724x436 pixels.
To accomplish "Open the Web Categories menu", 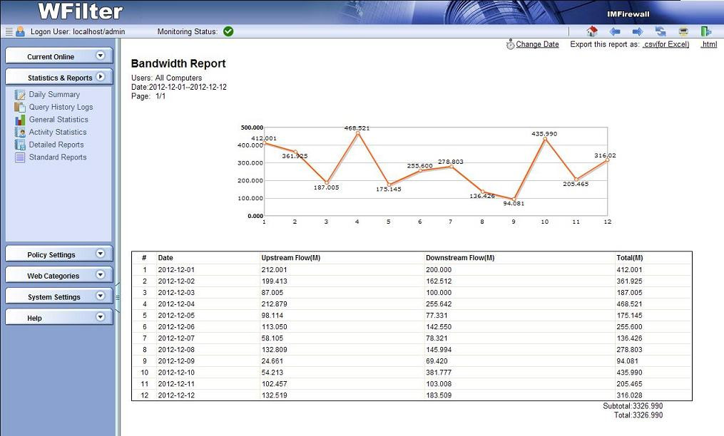I will [x=58, y=275].
